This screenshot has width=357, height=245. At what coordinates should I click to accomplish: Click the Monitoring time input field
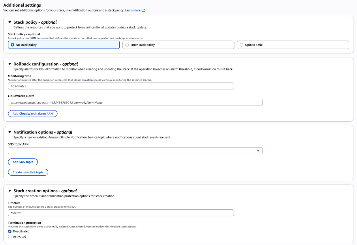pyautogui.click(x=121, y=86)
